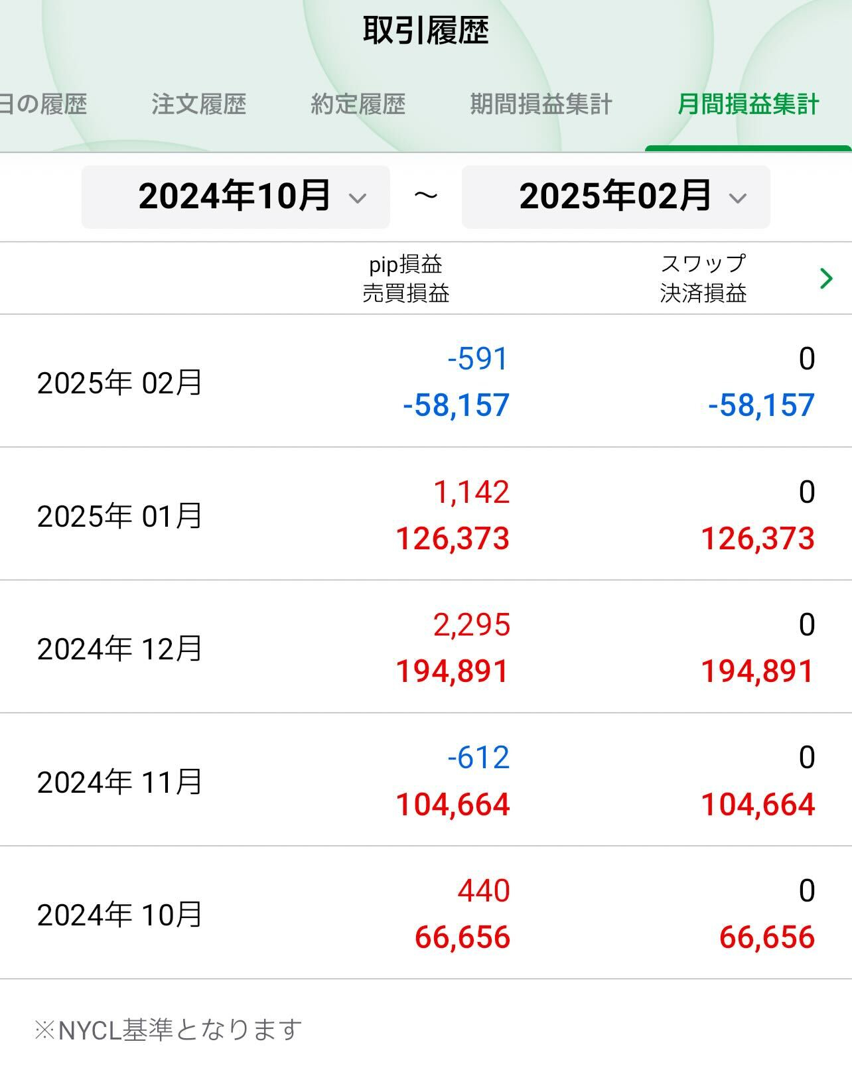This screenshot has width=852, height=1076.
Task: Open the end month dropdown 2025年02月
Action: tap(616, 197)
